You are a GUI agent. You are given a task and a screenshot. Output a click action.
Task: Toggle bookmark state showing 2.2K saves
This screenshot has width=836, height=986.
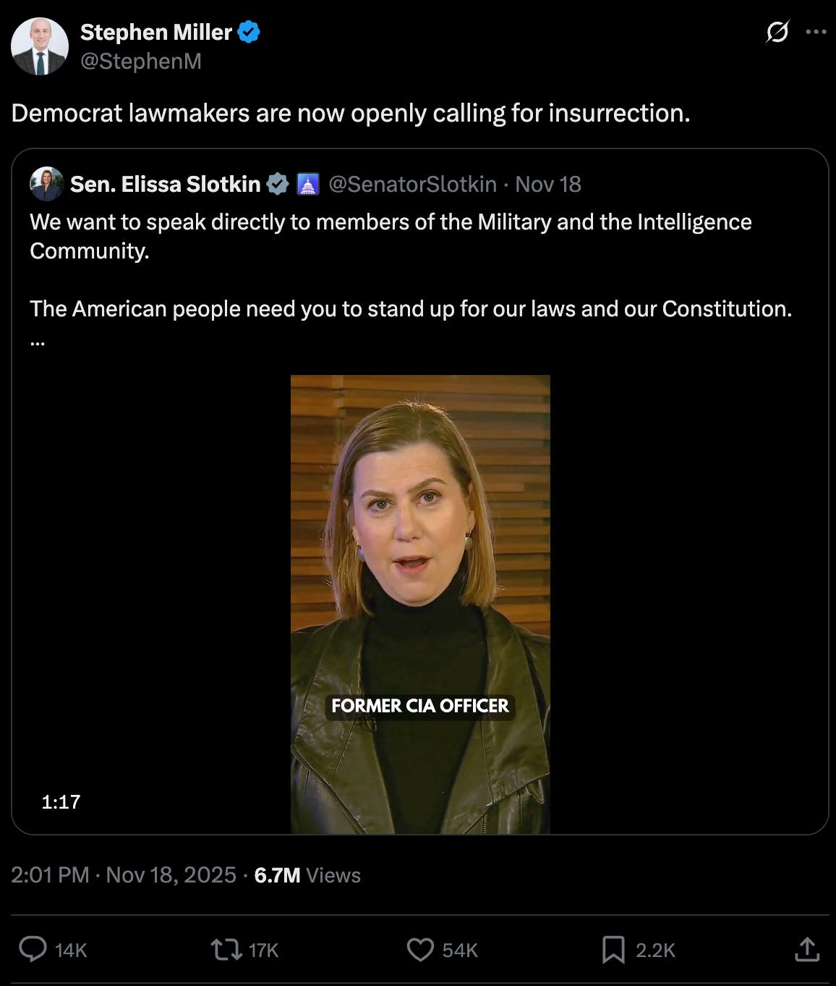(x=653, y=950)
